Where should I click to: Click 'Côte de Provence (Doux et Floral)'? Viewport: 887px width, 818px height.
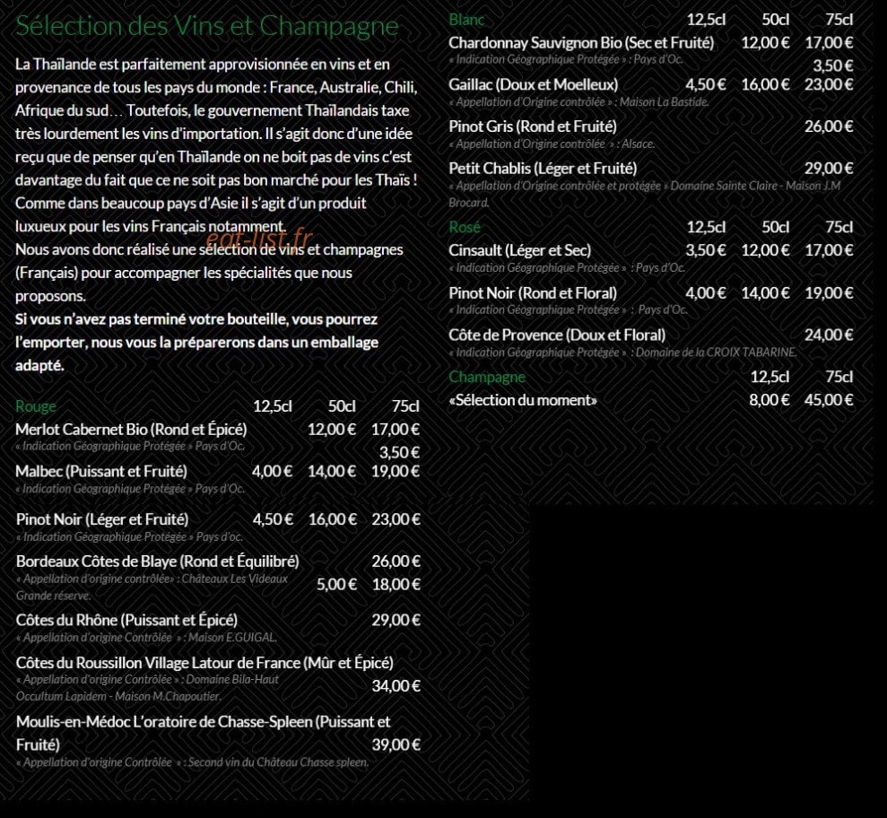(557, 335)
